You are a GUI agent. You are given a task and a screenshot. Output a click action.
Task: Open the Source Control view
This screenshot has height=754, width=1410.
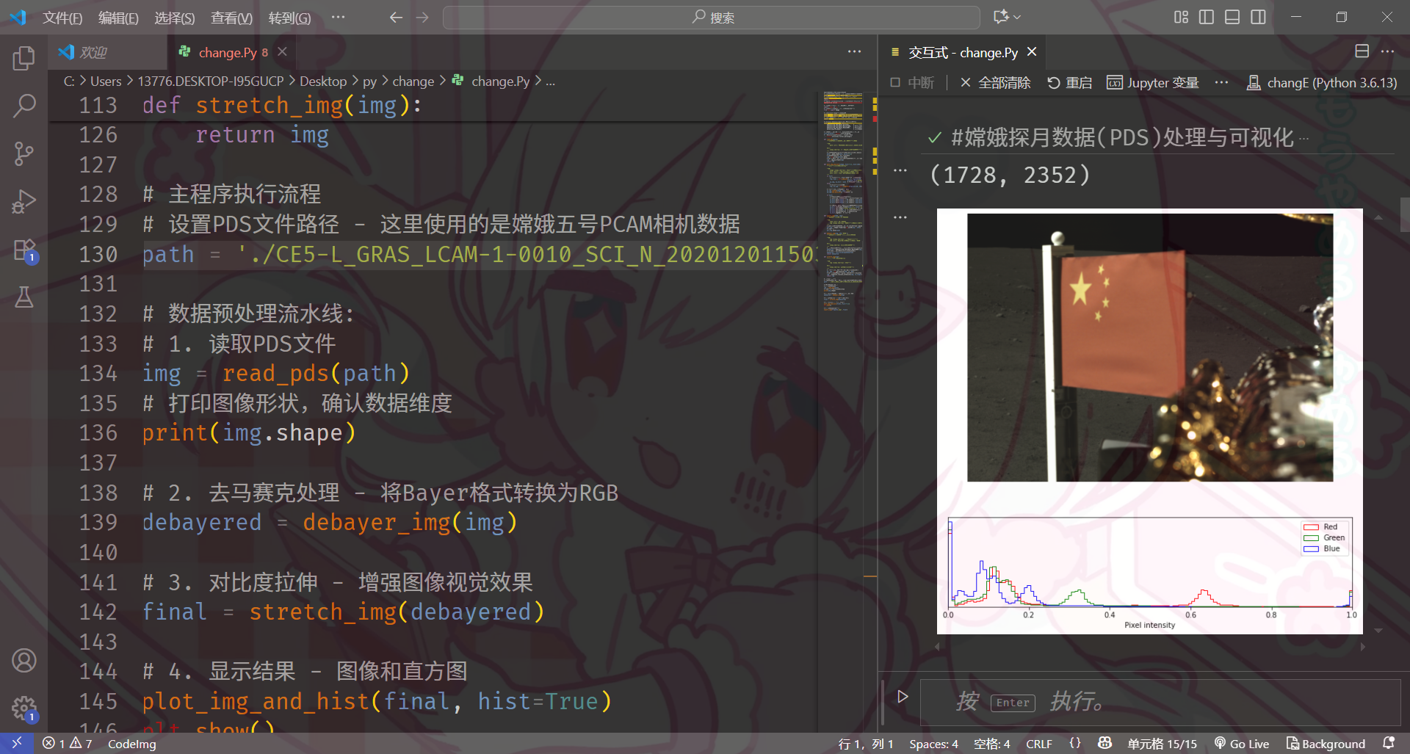23,153
